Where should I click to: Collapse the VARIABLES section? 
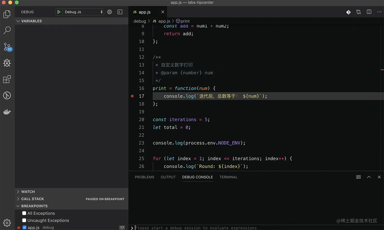click(72, 21)
